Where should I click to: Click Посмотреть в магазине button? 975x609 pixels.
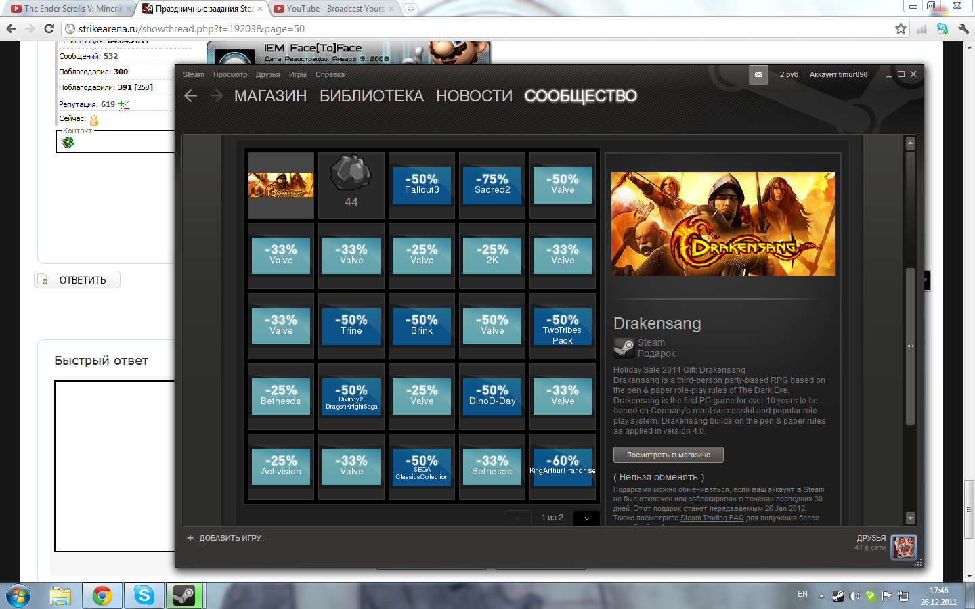pos(668,455)
